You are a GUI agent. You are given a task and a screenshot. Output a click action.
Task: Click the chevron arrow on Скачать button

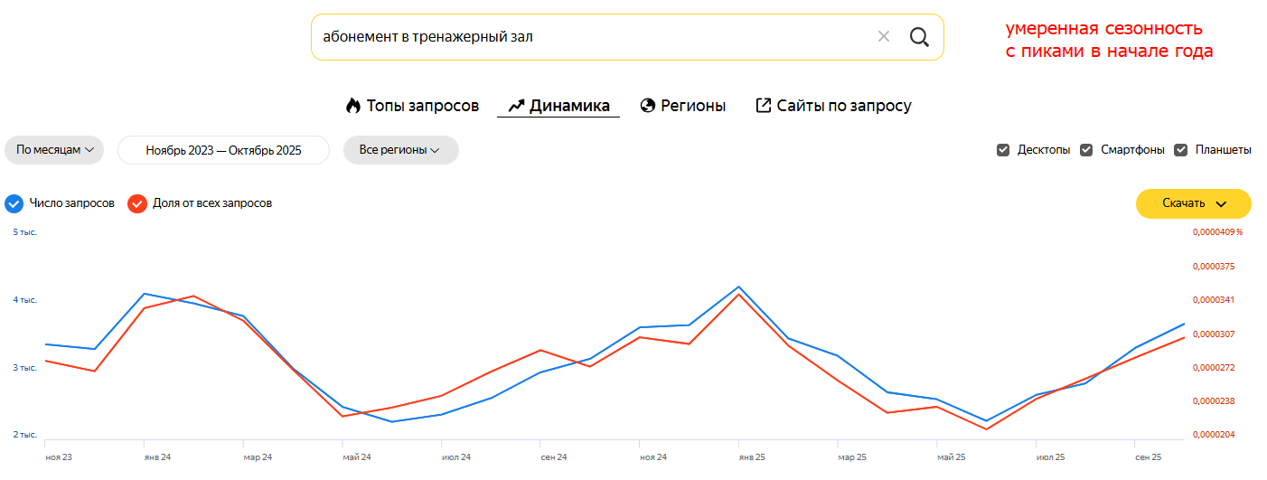pos(1221,204)
